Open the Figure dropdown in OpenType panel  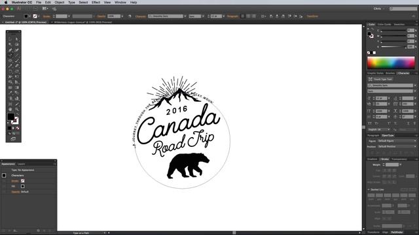click(397, 141)
